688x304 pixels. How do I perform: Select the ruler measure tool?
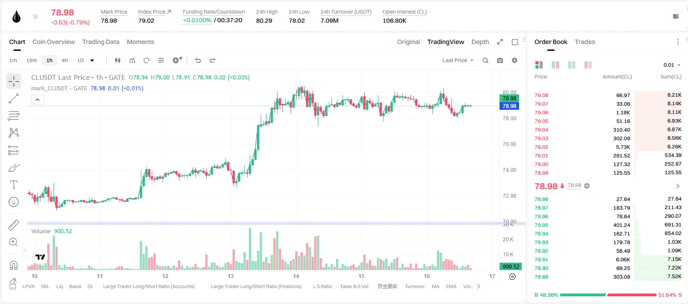(x=14, y=225)
